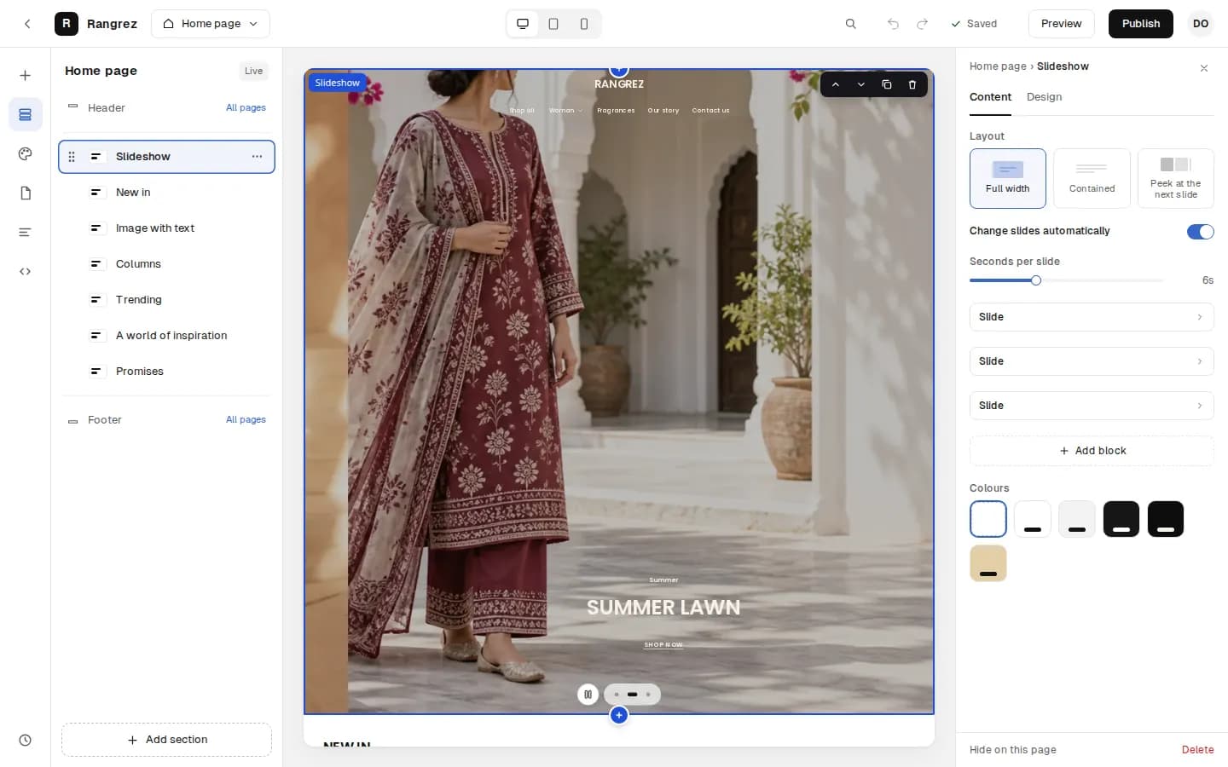Toggle Change slides automatically switch
This screenshot has width=1228, height=767.
(1201, 232)
